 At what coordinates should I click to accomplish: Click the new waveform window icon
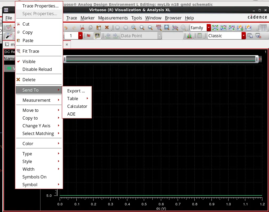pos(9,28)
